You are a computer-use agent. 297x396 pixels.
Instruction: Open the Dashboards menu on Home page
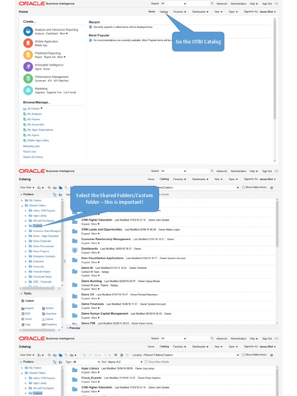pyautogui.click(x=200, y=12)
